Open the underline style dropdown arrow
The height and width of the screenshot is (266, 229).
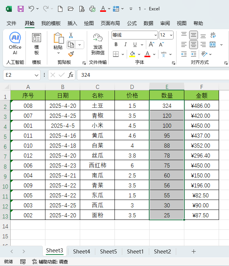tap(142, 45)
